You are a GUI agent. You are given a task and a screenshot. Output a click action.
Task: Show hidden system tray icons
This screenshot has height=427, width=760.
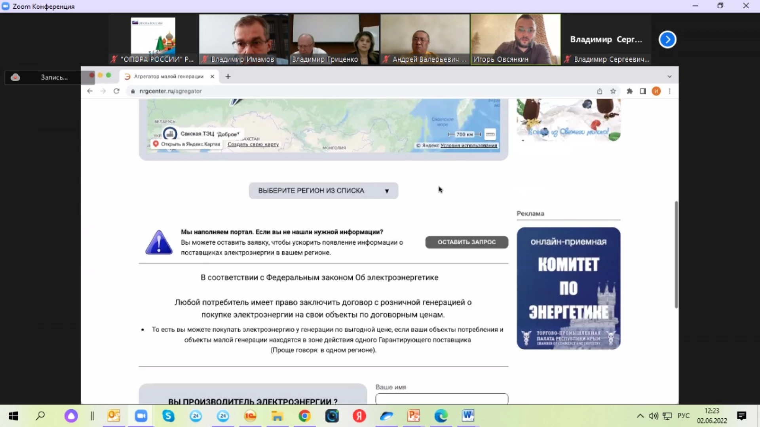click(640, 416)
